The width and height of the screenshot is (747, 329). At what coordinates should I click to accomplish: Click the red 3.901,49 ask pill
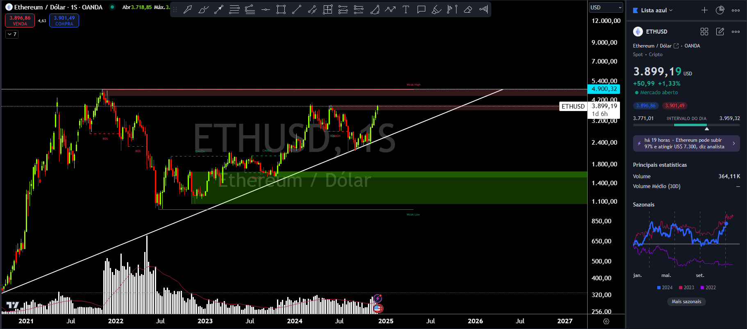tap(674, 106)
